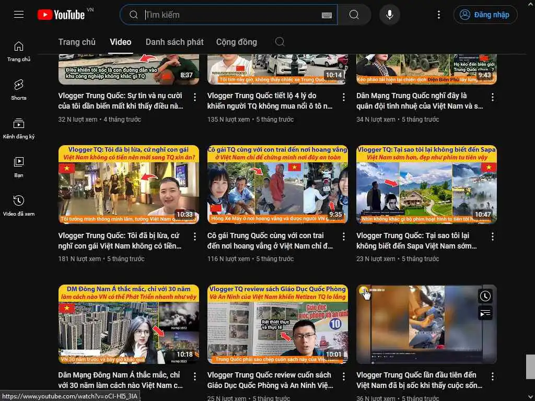Image resolution: width=535 pixels, height=401 pixels.
Task: Open title 'tiết lộ 4 lý do'
Action: pos(270,101)
